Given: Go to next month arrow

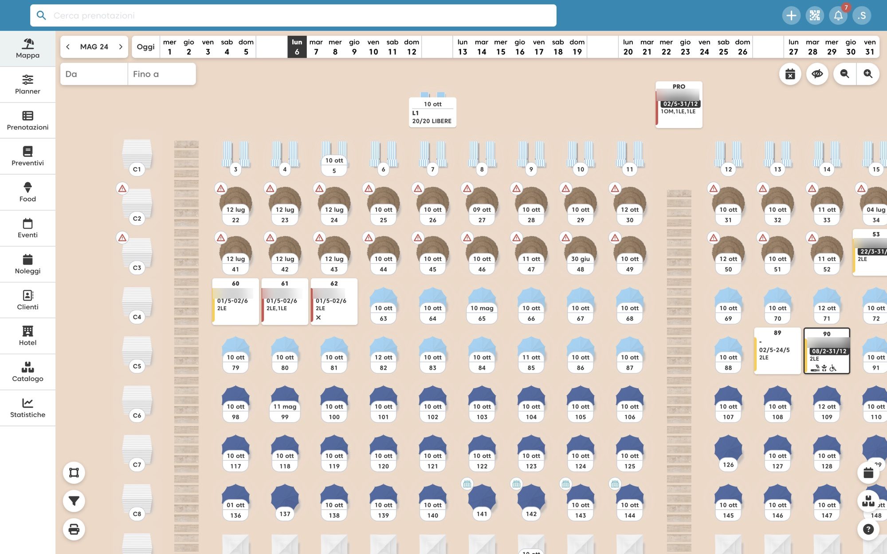Looking at the screenshot, I should pos(121,47).
